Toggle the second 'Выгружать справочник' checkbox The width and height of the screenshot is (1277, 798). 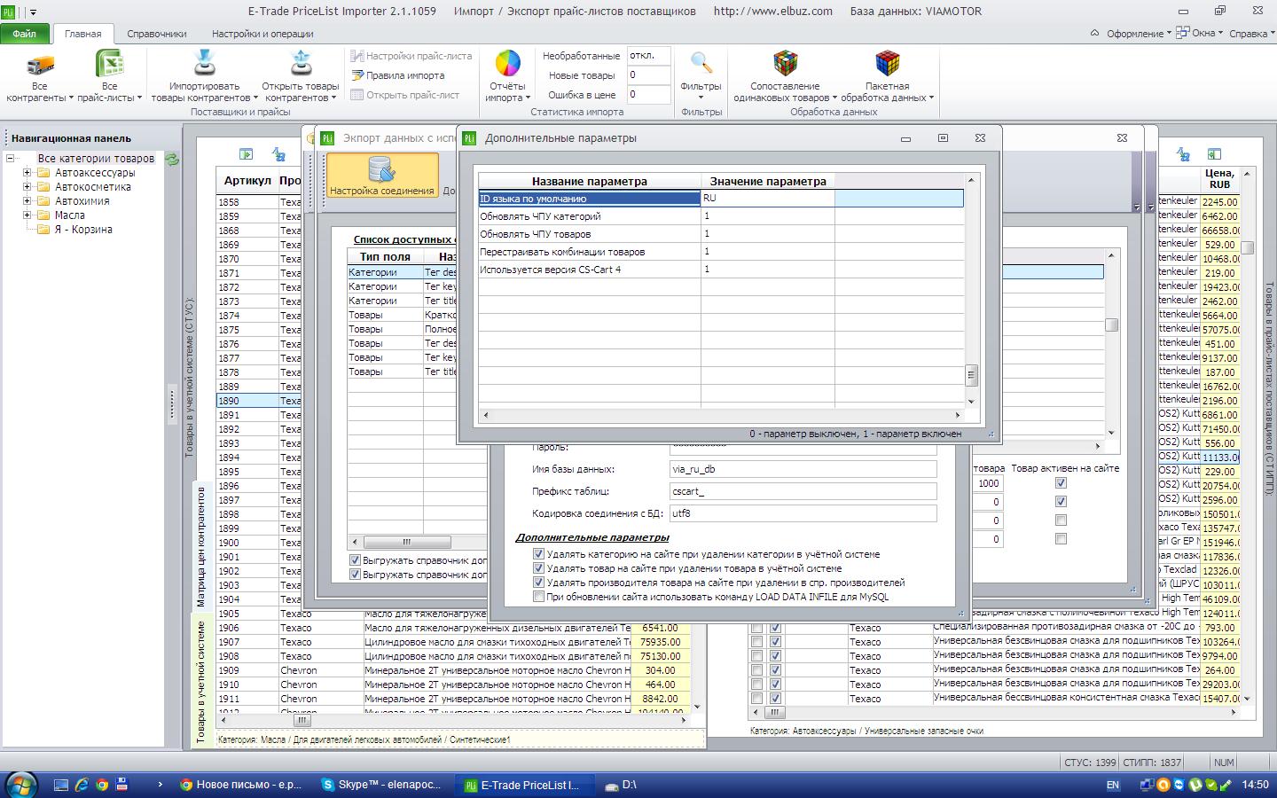coord(355,575)
